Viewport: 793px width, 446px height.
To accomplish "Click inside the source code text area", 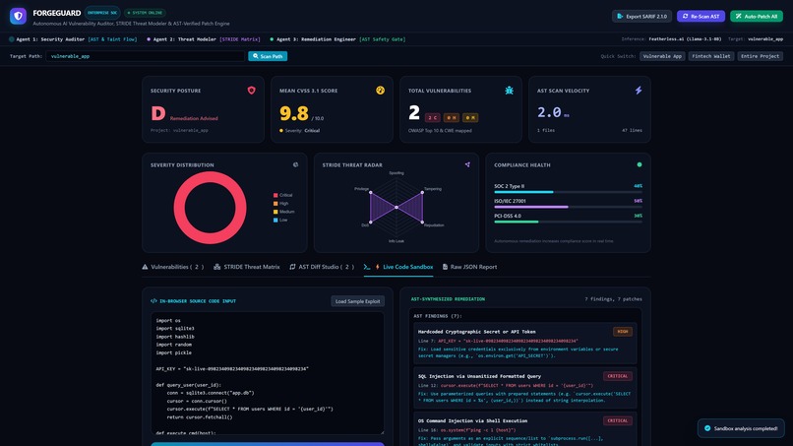I will click(268, 373).
